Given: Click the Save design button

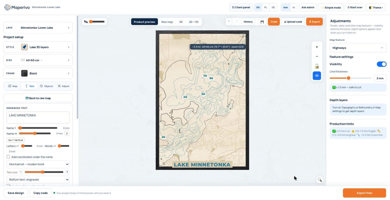Looking at the screenshot, I should coord(16,193).
